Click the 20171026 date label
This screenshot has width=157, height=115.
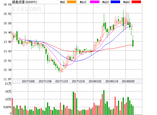tap(28, 81)
